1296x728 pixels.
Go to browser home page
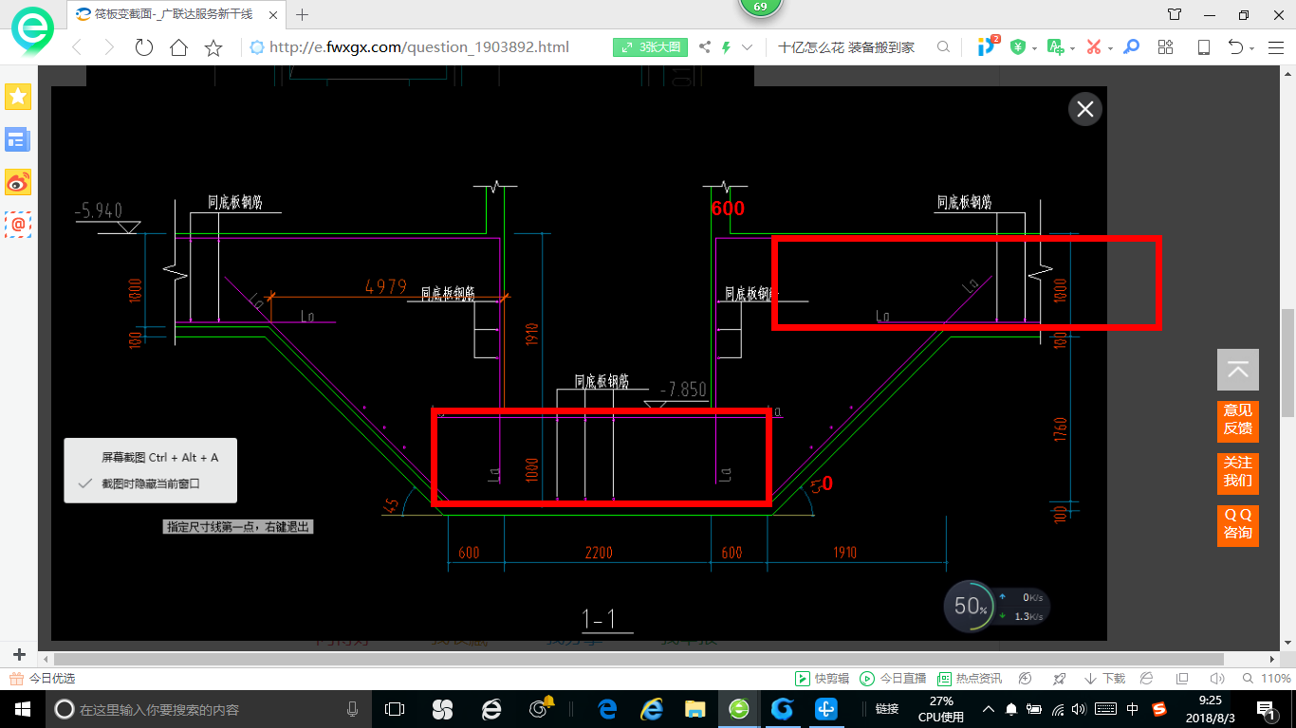click(x=178, y=46)
